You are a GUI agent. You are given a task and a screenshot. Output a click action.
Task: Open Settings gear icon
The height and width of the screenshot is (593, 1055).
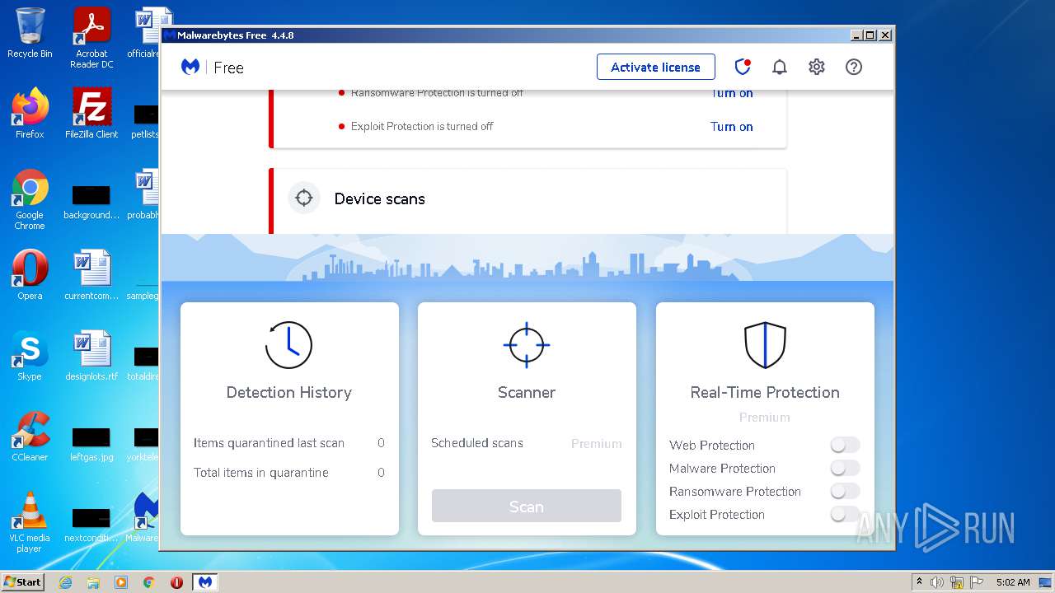816,67
